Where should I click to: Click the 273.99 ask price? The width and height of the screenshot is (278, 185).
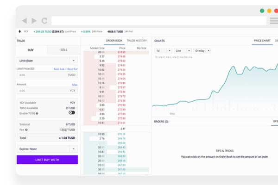tap(121, 83)
